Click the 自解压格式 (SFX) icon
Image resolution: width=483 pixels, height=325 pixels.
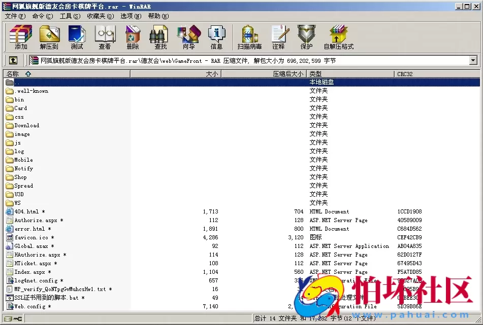tap(338, 37)
